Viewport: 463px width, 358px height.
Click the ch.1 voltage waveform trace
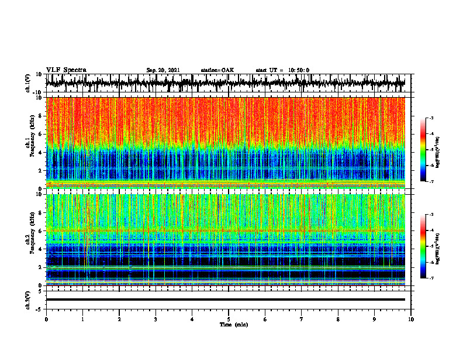pyautogui.click(x=225, y=82)
